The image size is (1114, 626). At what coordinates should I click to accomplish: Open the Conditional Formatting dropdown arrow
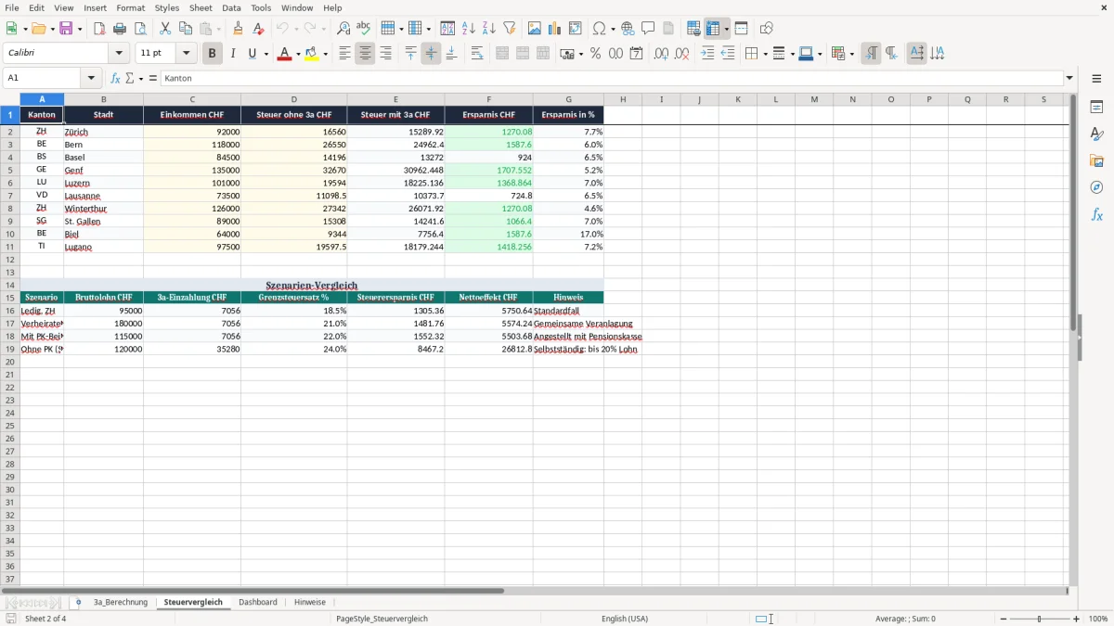(x=851, y=54)
